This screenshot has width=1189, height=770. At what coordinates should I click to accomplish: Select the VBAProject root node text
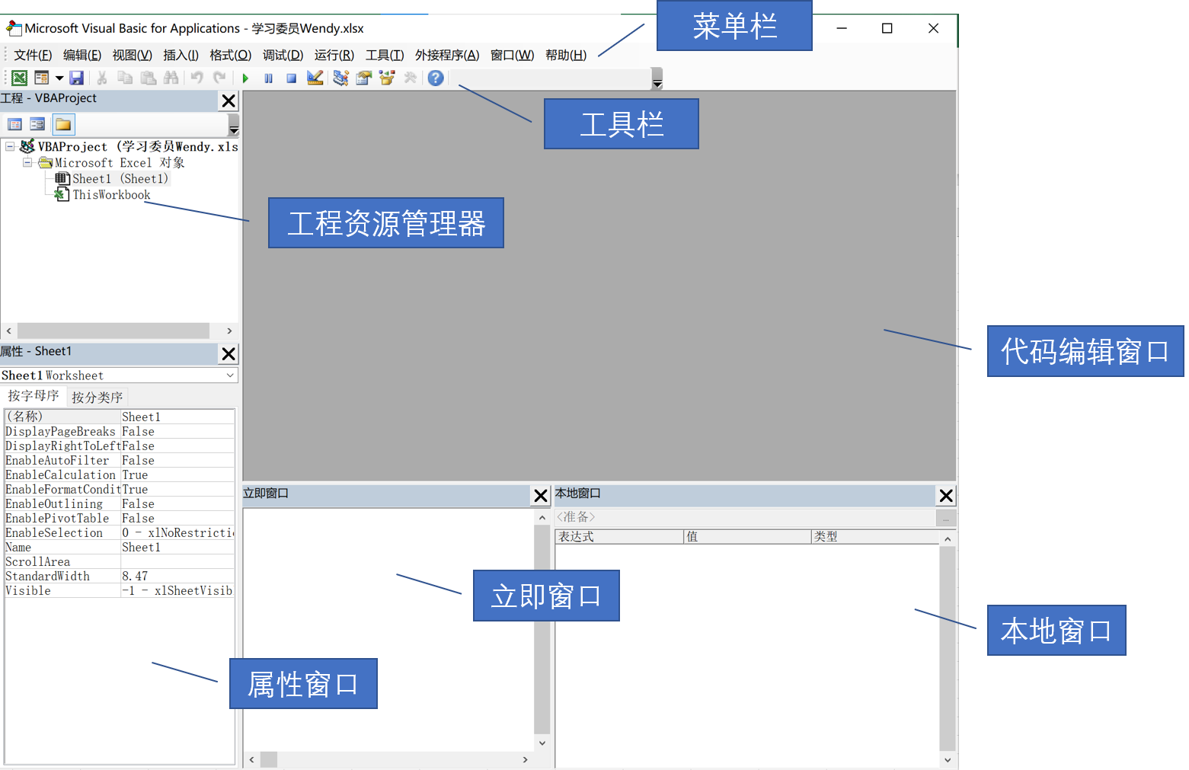(137, 147)
